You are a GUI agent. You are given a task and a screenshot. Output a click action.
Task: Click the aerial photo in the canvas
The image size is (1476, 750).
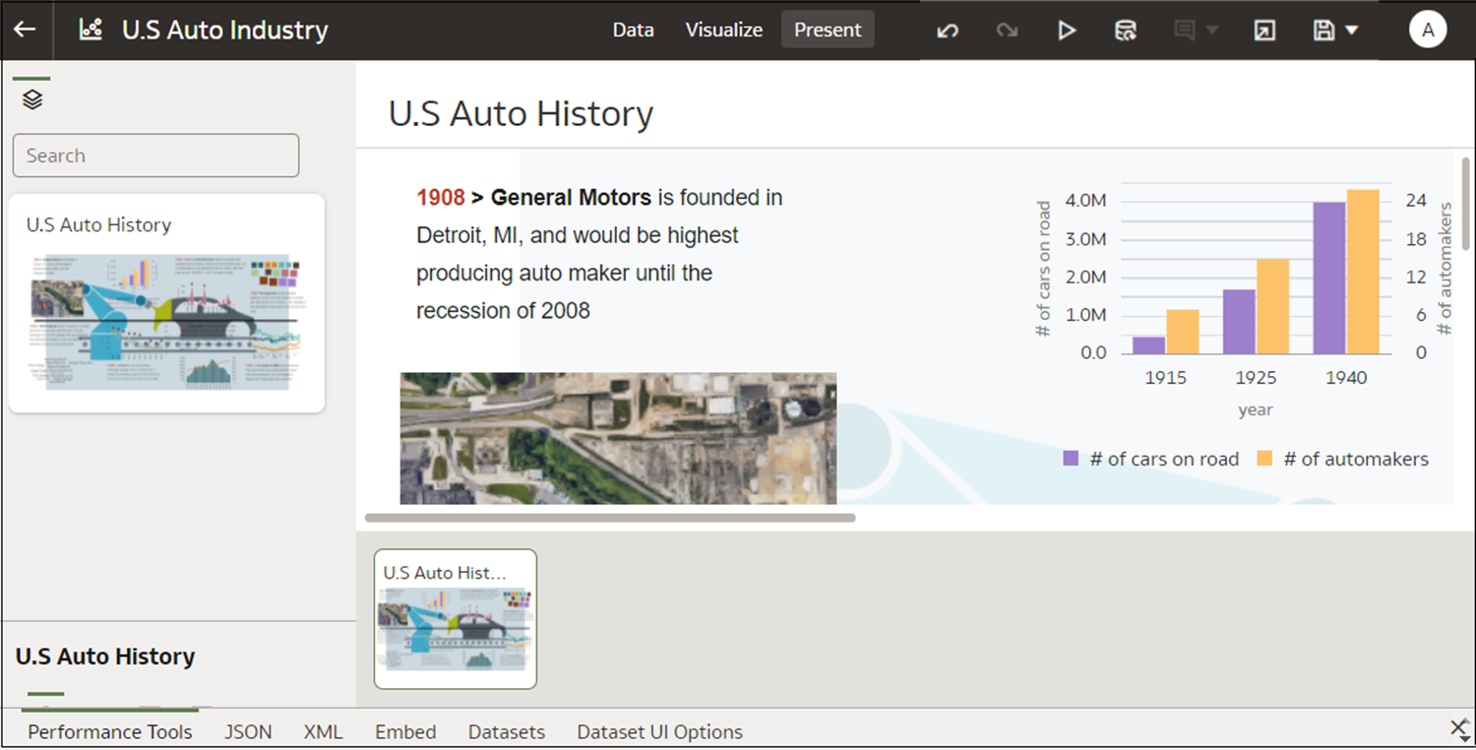point(618,438)
